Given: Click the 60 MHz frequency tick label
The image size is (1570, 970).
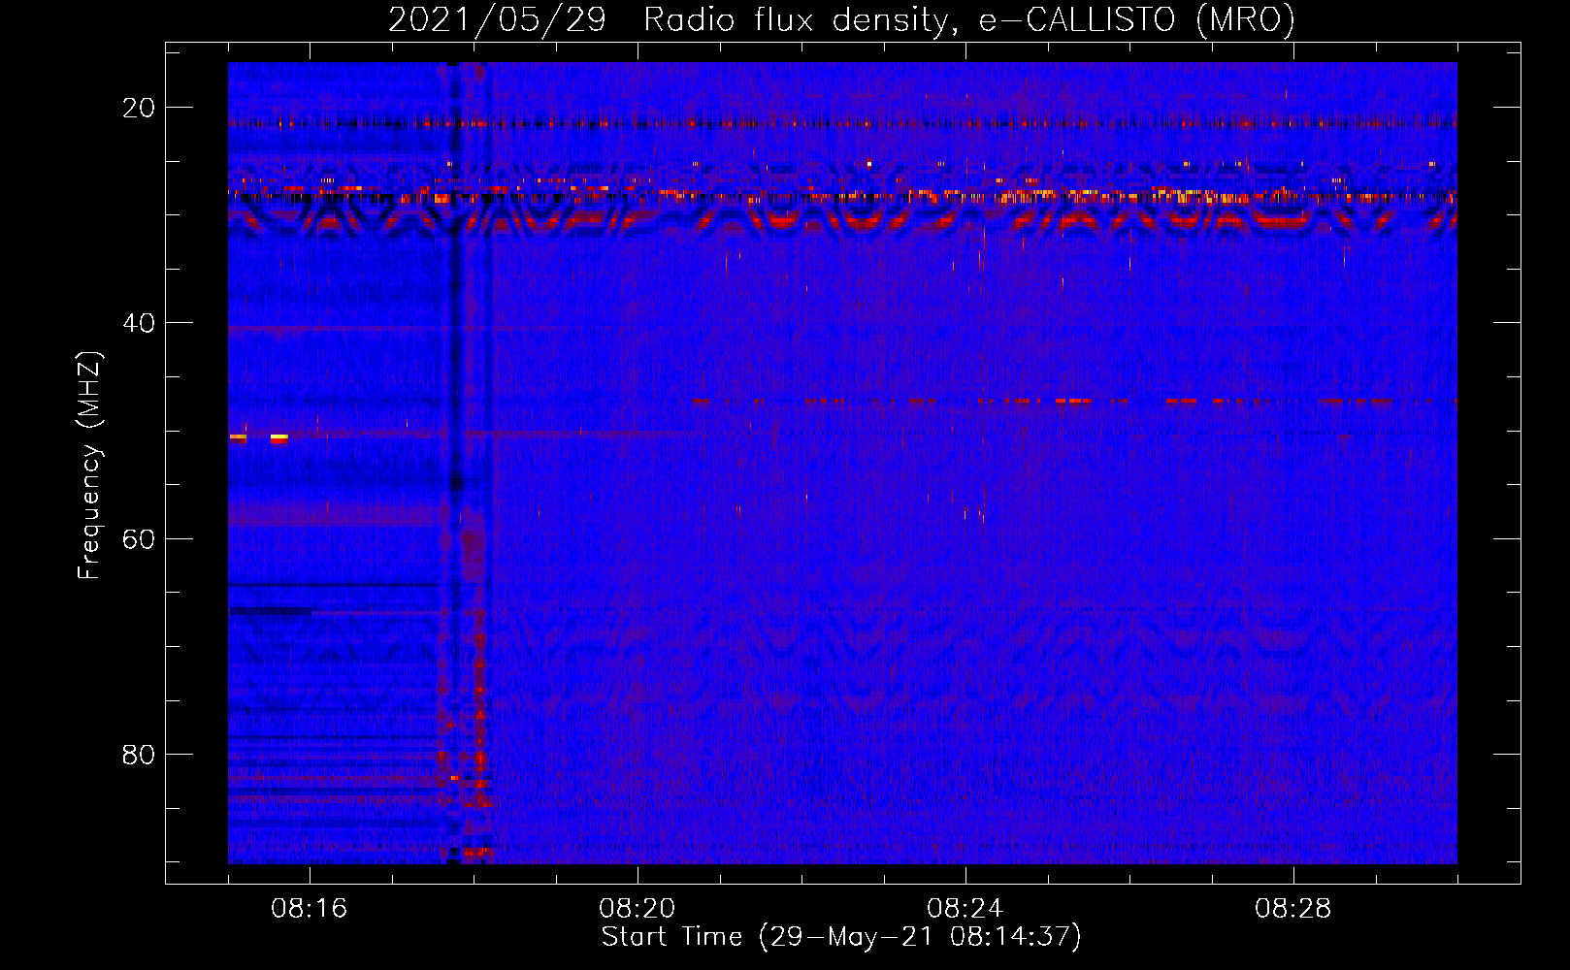Looking at the screenshot, I should (x=139, y=538).
